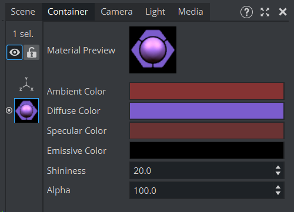Click the expand fullscreen arrows icon
294x212 pixels.
pyautogui.click(x=265, y=12)
